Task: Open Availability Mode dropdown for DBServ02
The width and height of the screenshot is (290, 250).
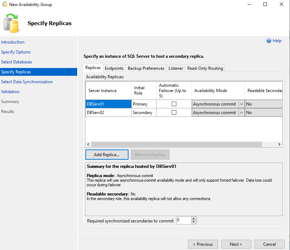Action: point(241,113)
